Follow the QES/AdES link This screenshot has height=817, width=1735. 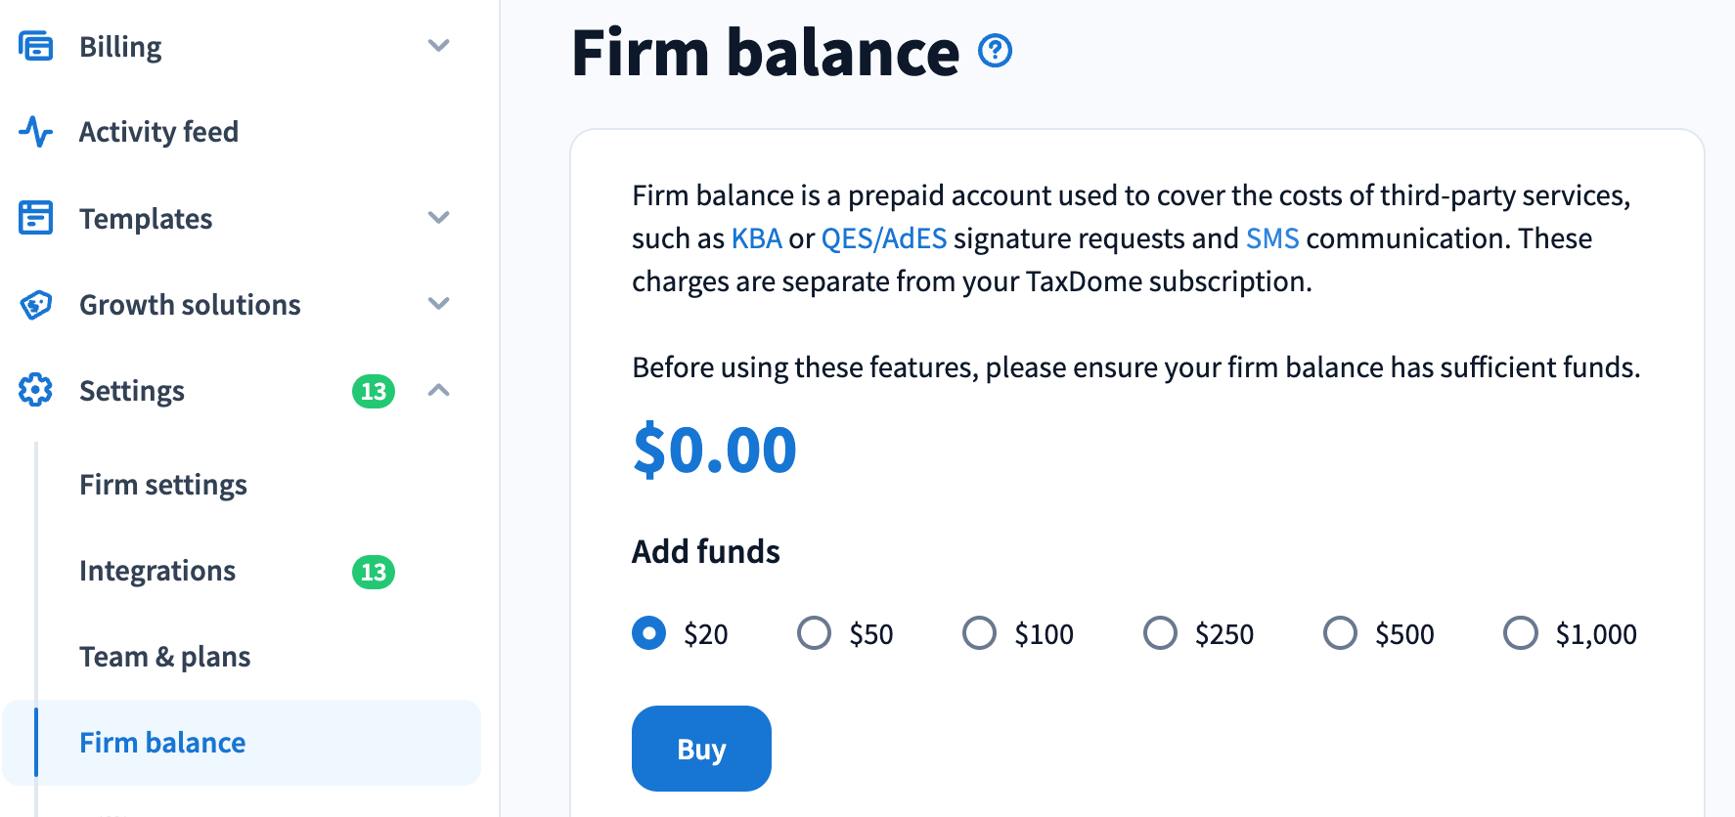[x=883, y=238]
